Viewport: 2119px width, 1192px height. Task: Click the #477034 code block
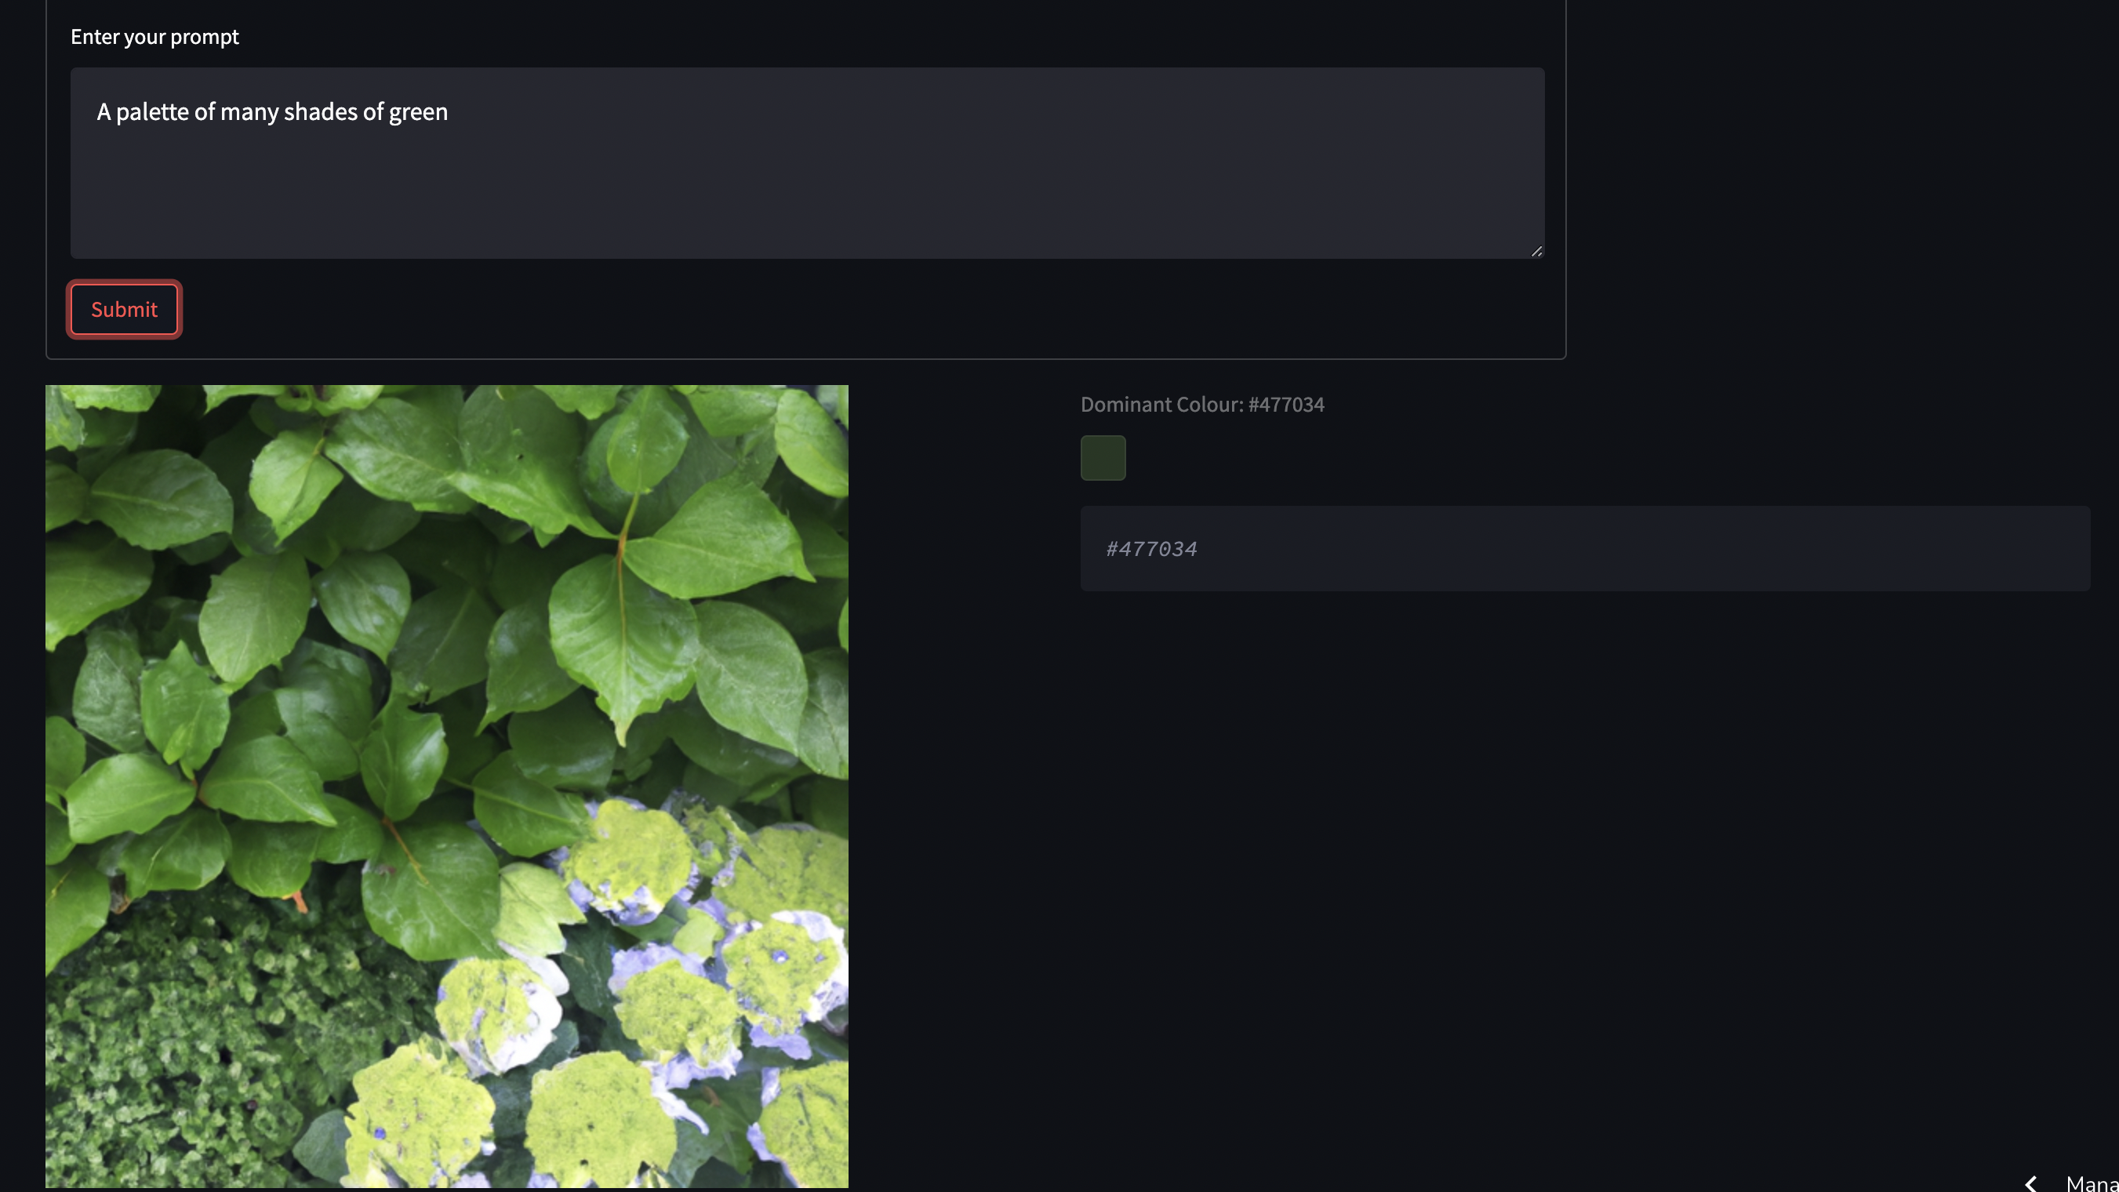click(x=1584, y=549)
